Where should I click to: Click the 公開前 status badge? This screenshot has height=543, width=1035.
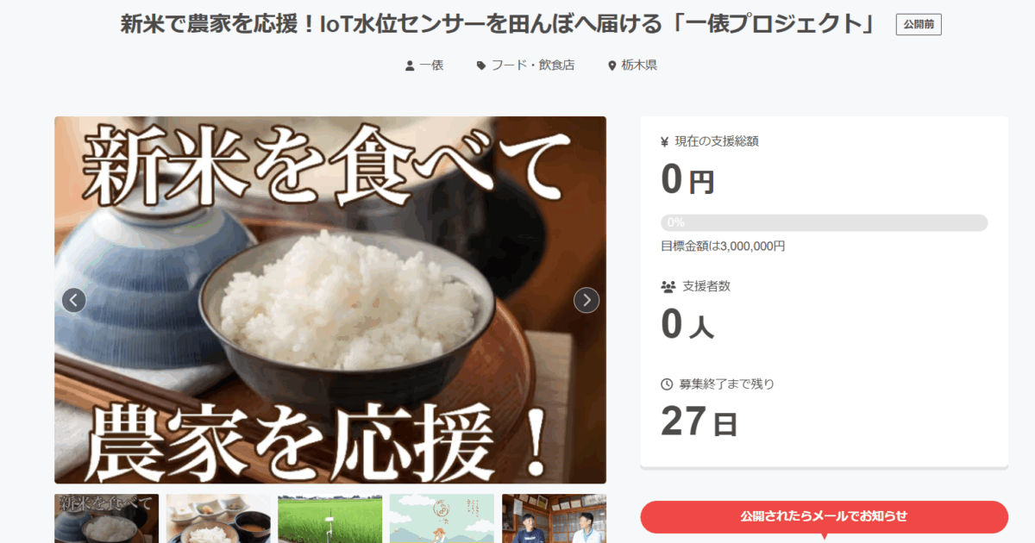(x=919, y=25)
